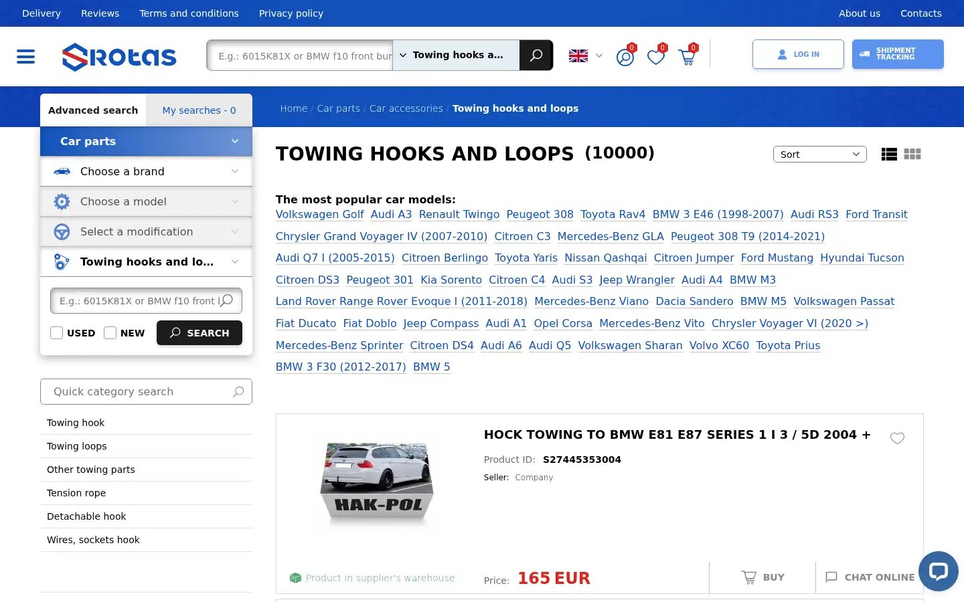The image size is (964, 602).
Task: Click the BUY button for BMW hook
Action: [762, 577]
